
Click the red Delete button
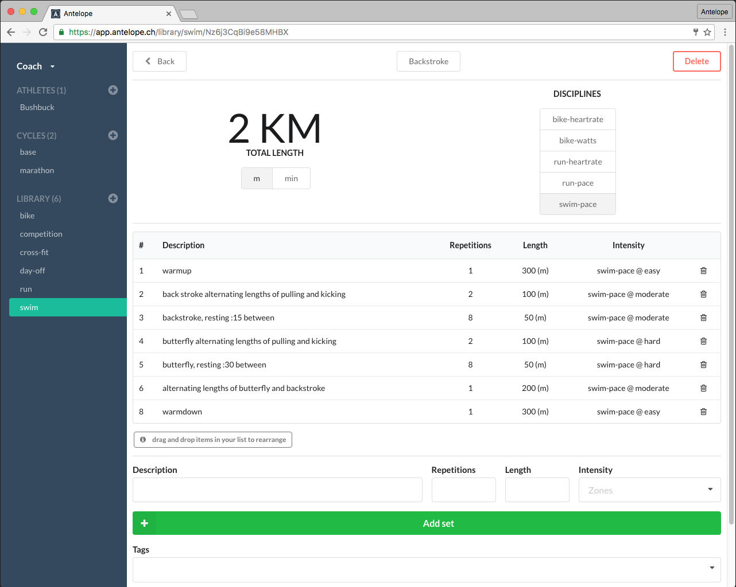696,61
